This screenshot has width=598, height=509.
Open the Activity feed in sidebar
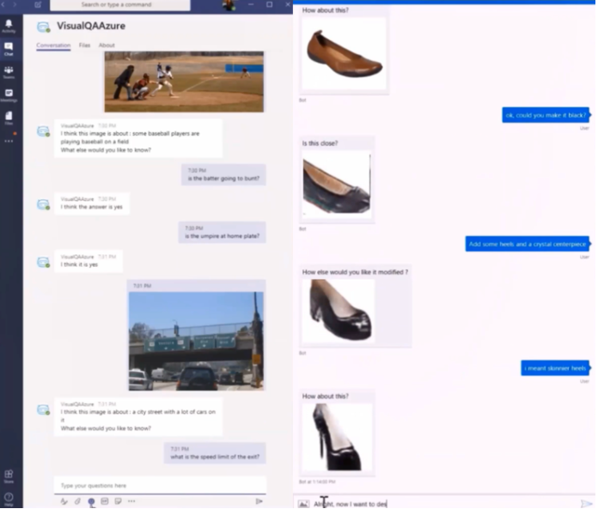point(9,25)
